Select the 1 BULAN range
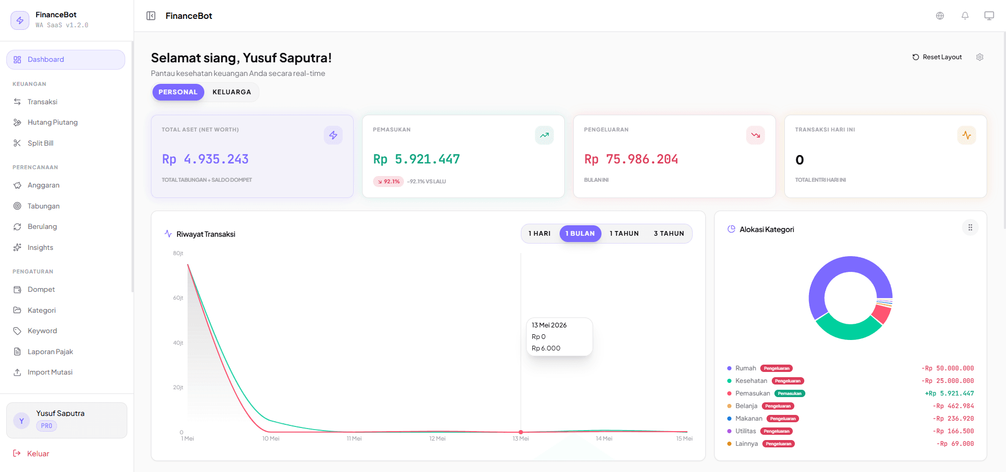 point(581,234)
